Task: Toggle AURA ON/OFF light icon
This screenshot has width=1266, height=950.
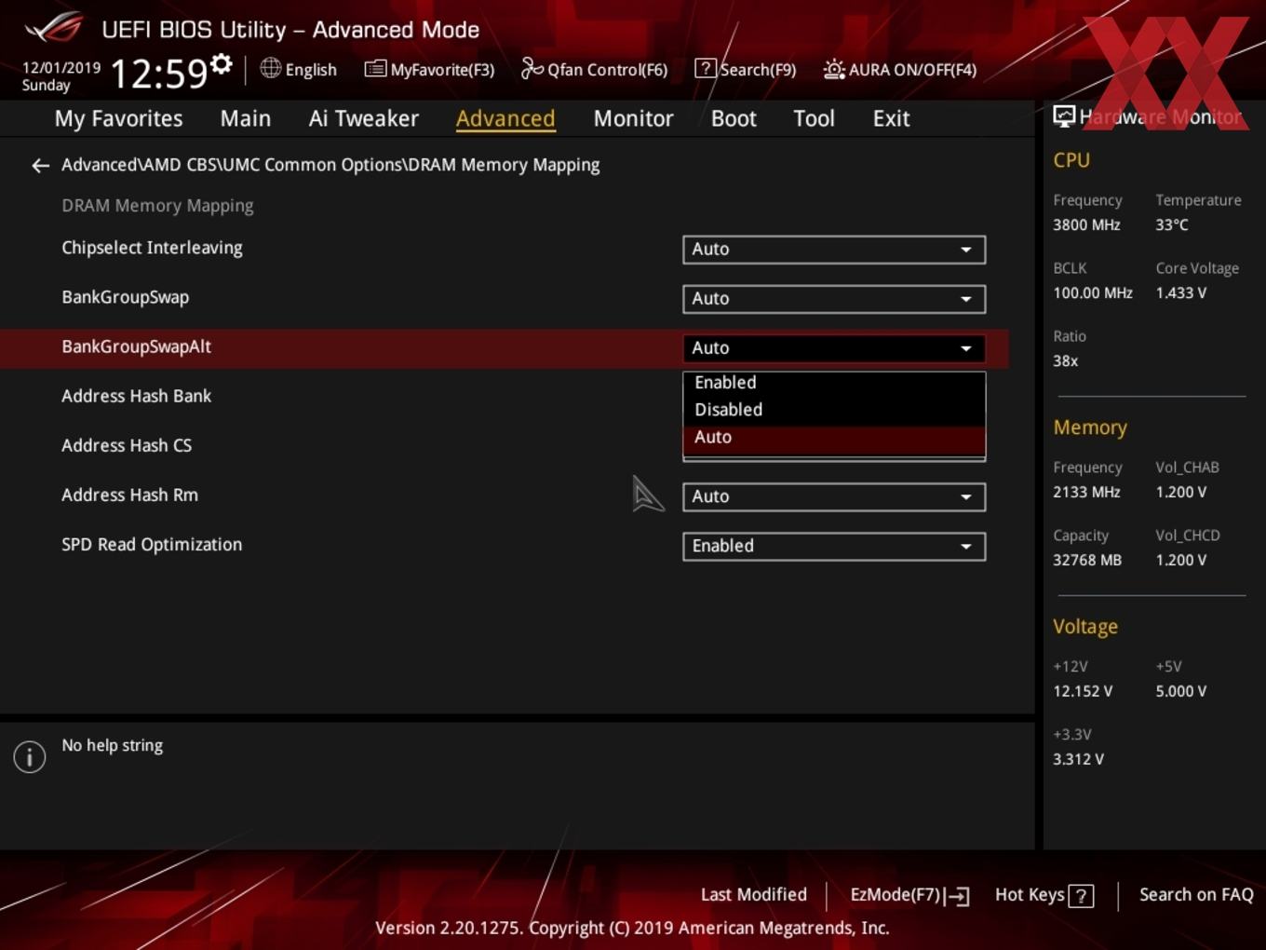Action: (x=834, y=69)
